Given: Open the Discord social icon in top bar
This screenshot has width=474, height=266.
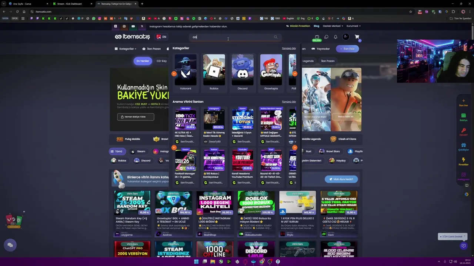Looking at the screenshot, I should (x=116, y=26).
